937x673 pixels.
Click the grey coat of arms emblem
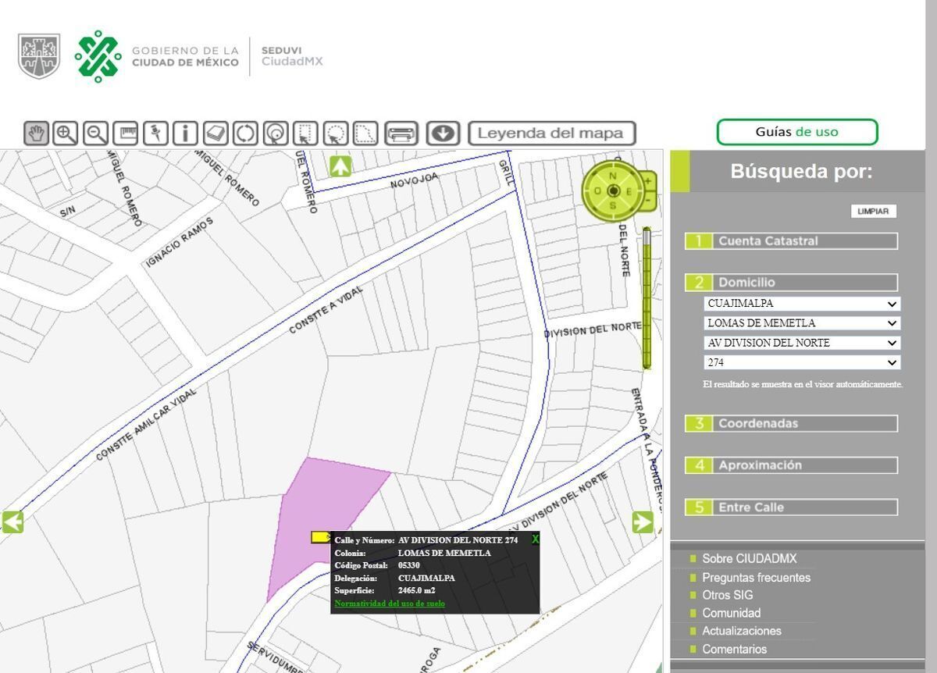pos(39,55)
